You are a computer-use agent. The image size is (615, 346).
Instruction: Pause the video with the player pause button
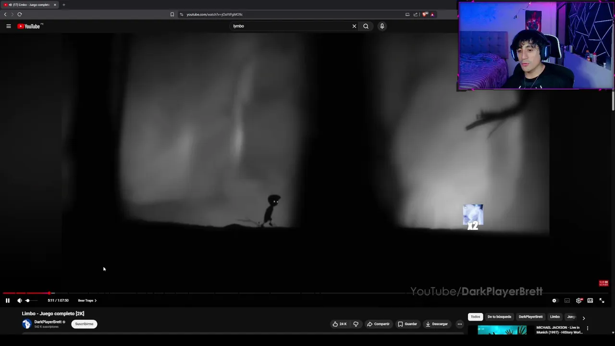coord(8,300)
